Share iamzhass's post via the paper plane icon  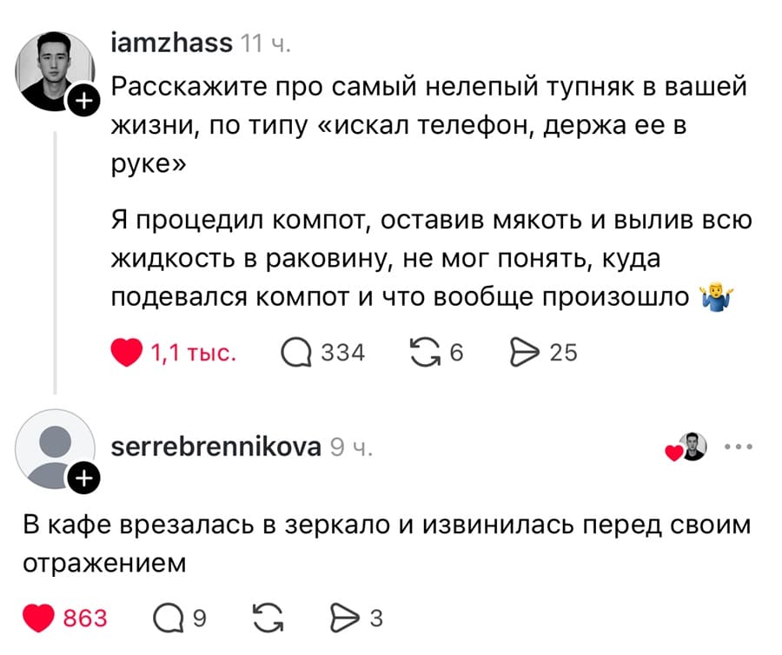pyautogui.click(x=523, y=352)
